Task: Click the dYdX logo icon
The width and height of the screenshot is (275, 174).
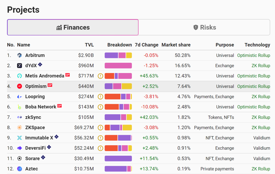Action: 20,66
